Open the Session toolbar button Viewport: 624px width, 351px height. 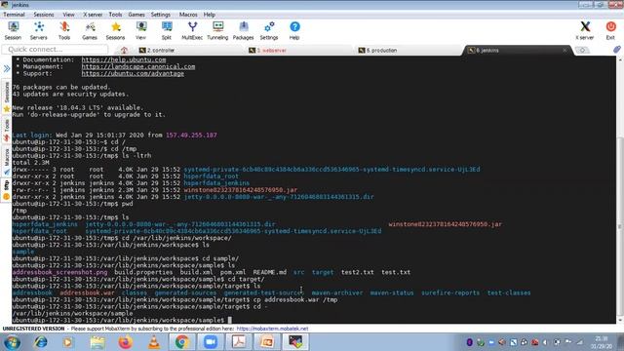13,30
